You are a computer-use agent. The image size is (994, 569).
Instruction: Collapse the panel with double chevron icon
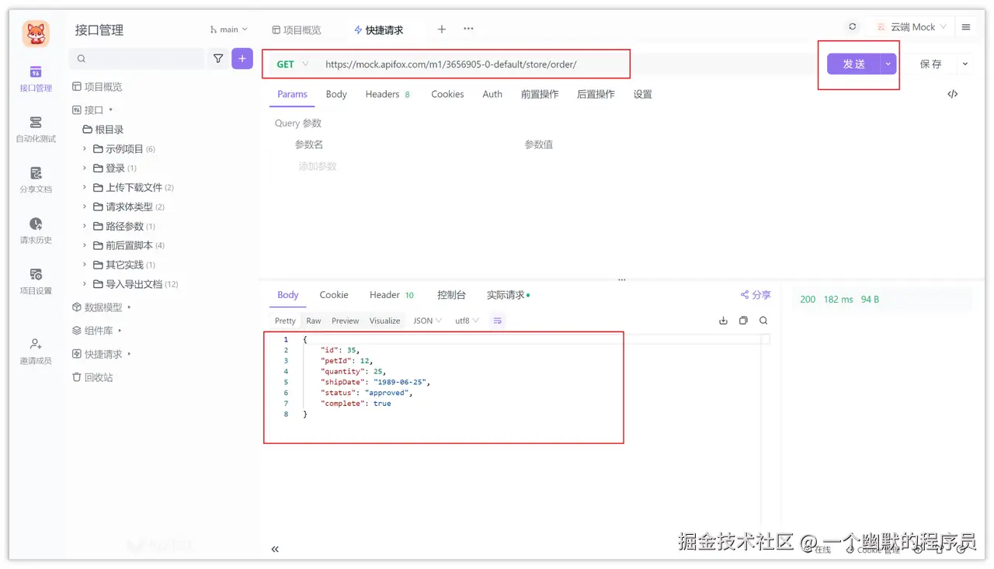click(x=275, y=549)
